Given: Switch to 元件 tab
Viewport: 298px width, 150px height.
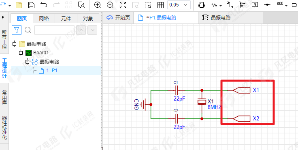Looking at the screenshot, I should click(x=66, y=19).
